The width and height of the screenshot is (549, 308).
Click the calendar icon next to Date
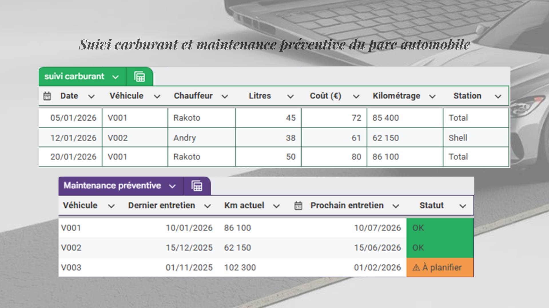point(47,96)
